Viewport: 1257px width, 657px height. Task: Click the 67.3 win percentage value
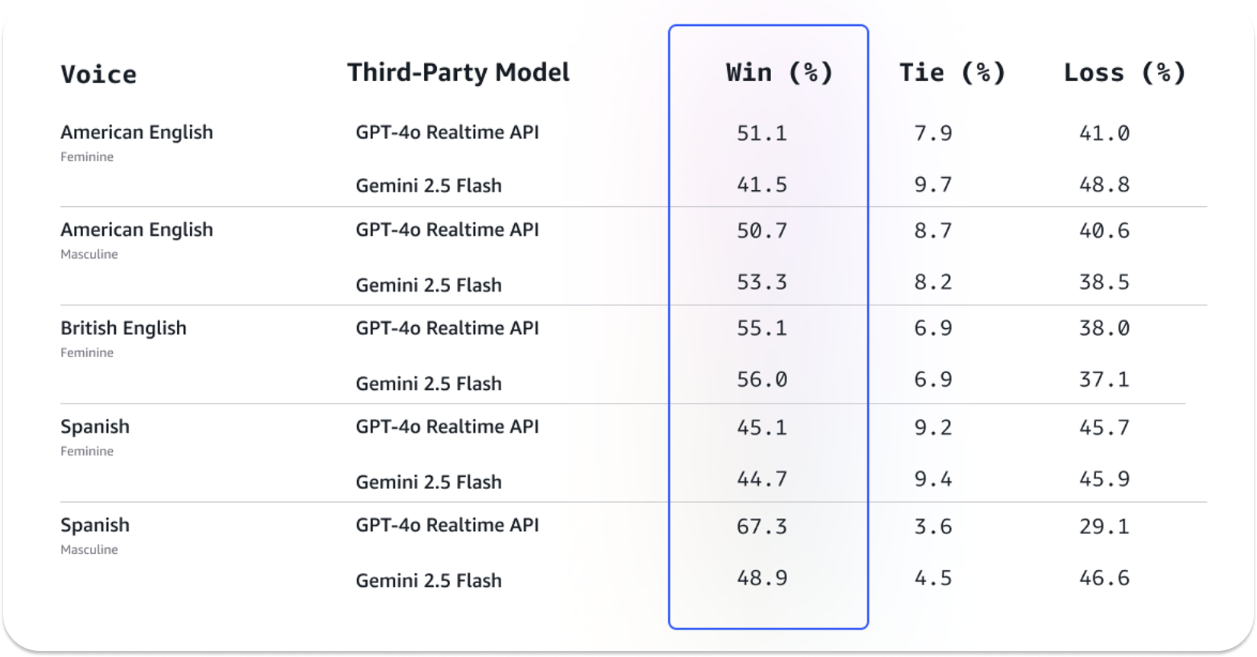761,527
